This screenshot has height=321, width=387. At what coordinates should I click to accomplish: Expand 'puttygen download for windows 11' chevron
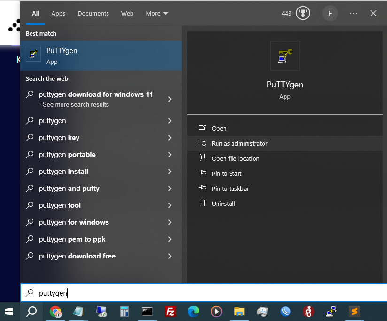point(170,99)
